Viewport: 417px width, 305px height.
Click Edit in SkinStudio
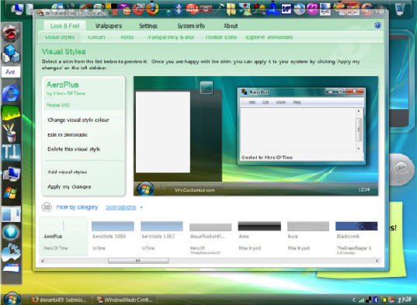coord(68,135)
